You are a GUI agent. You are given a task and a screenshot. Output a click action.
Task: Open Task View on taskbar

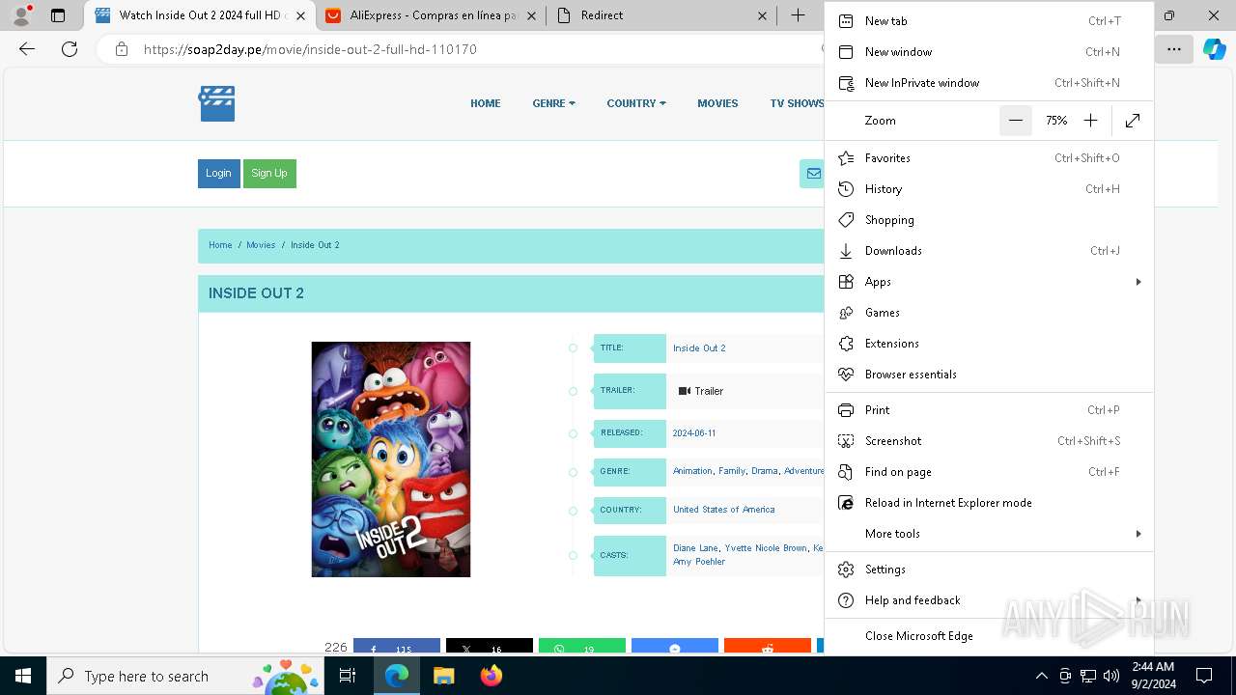tap(348, 676)
